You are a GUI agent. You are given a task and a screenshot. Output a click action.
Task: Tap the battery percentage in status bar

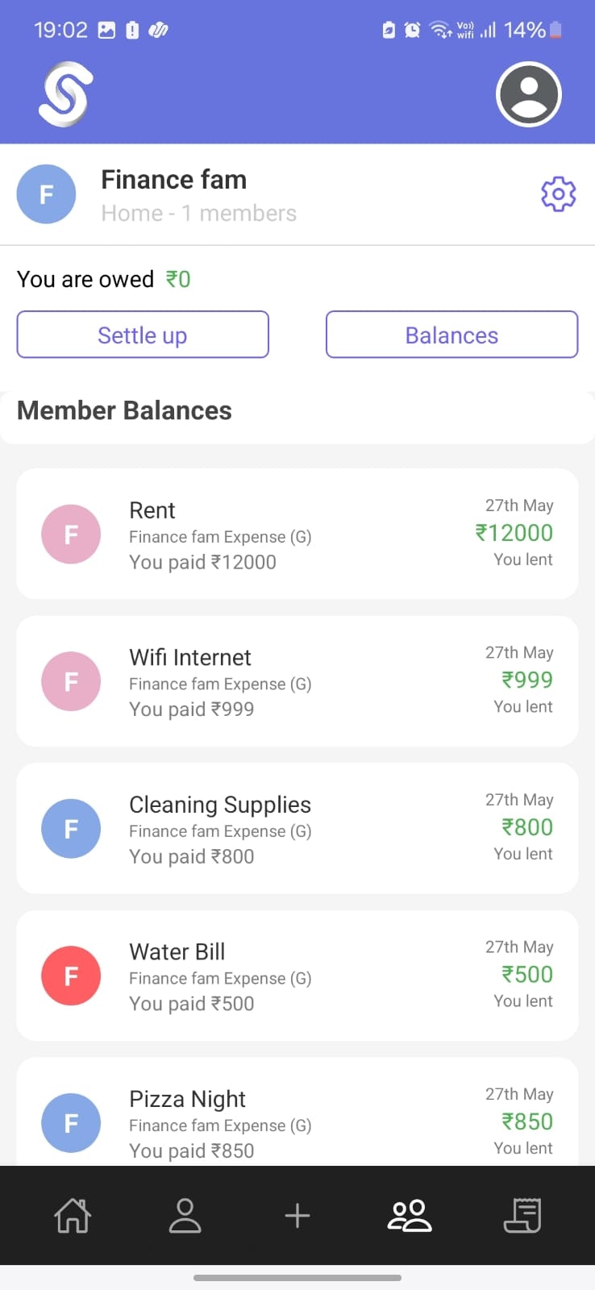click(x=525, y=30)
